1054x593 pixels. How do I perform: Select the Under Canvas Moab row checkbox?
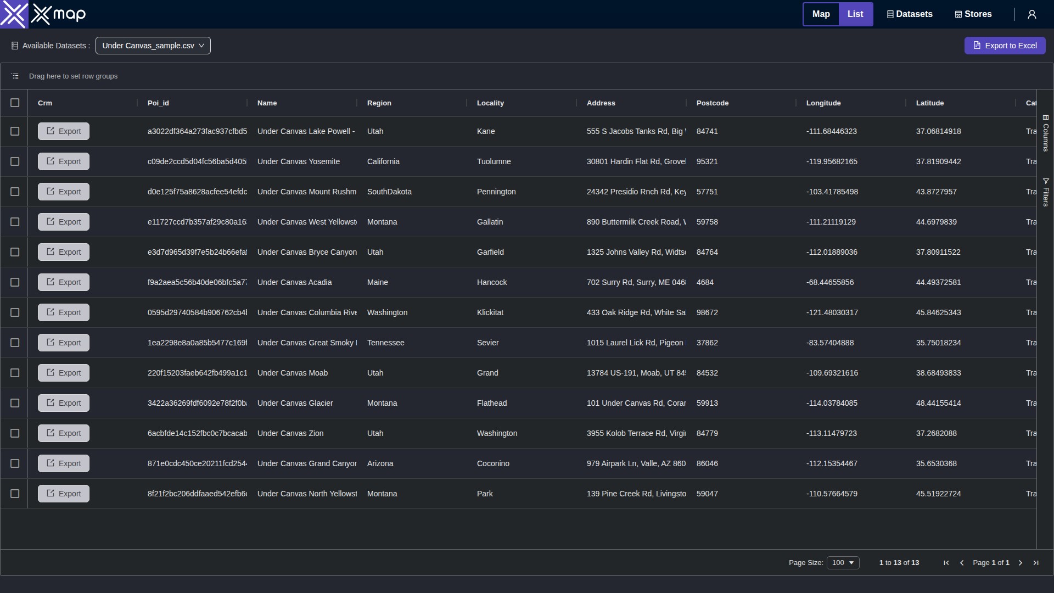15,373
